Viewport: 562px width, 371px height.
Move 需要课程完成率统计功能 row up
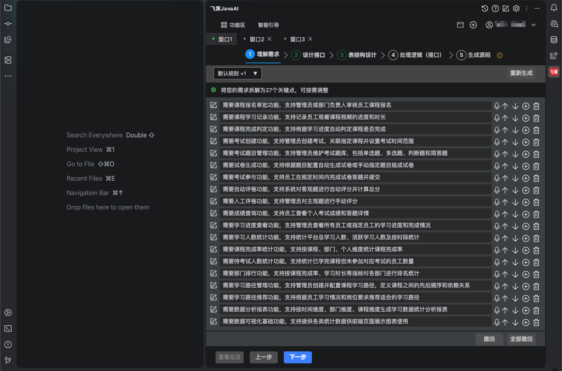505,250
